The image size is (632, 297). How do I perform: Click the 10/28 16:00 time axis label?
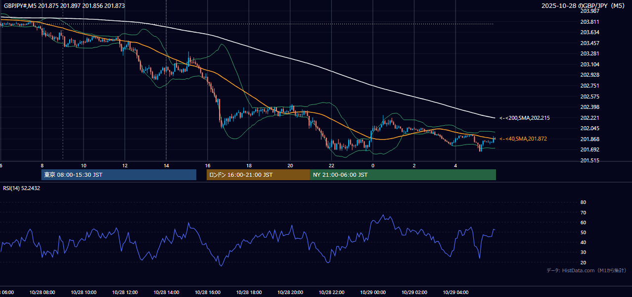[208, 292]
